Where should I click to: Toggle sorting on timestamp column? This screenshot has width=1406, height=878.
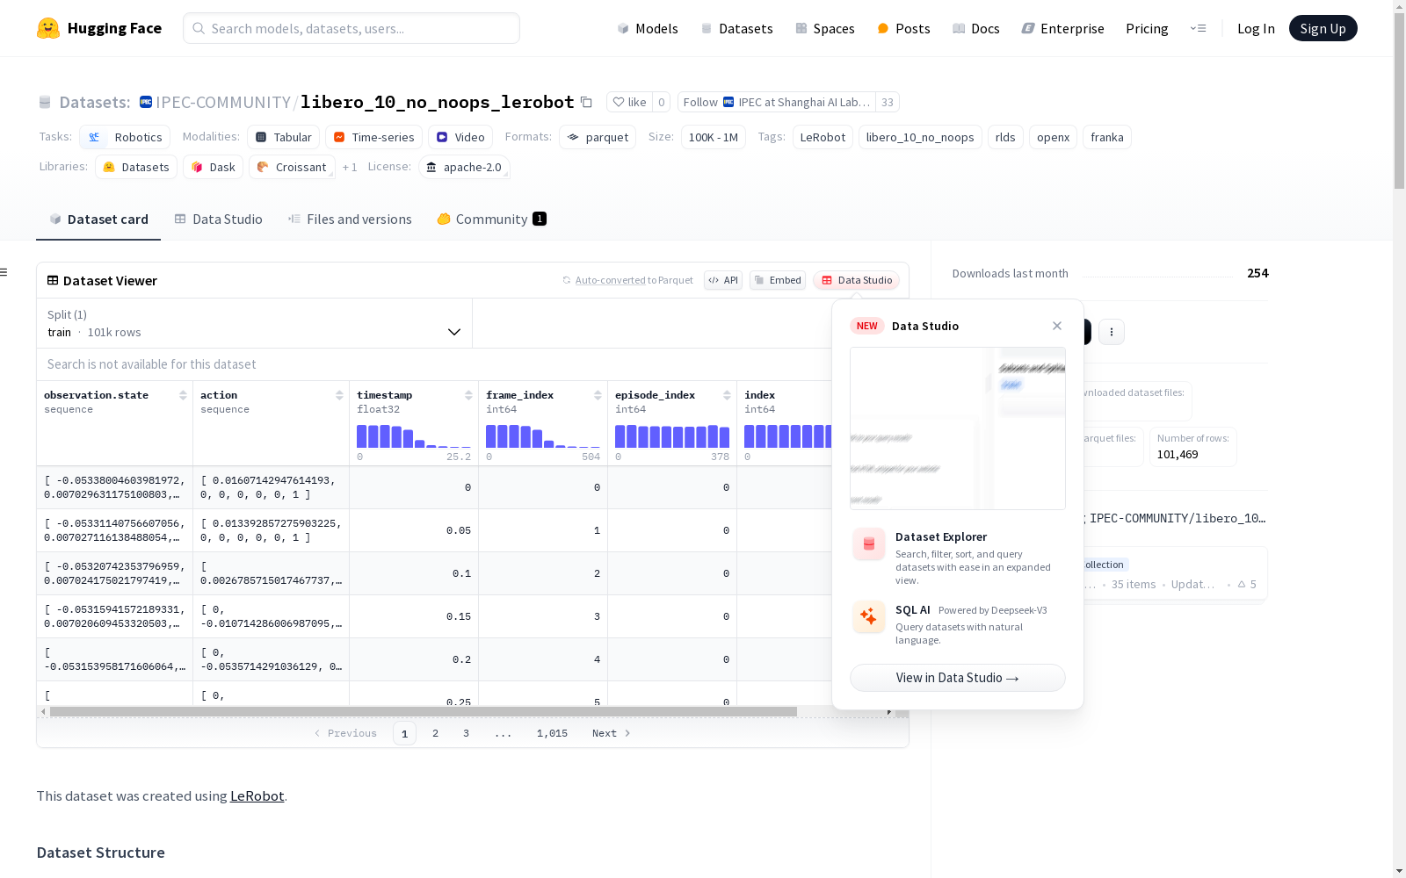(x=468, y=395)
